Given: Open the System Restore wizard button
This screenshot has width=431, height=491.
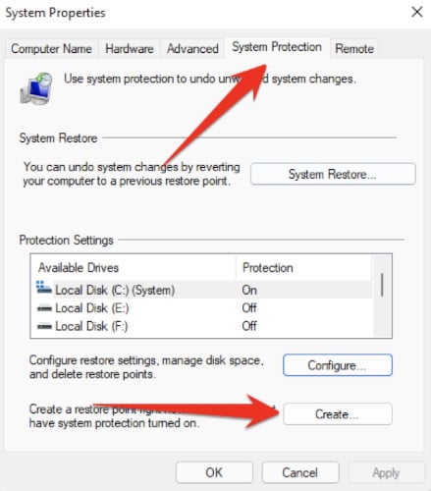Looking at the screenshot, I should 333,174.
